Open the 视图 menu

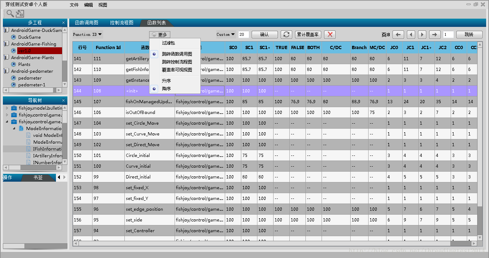click(x=103, y=5)
